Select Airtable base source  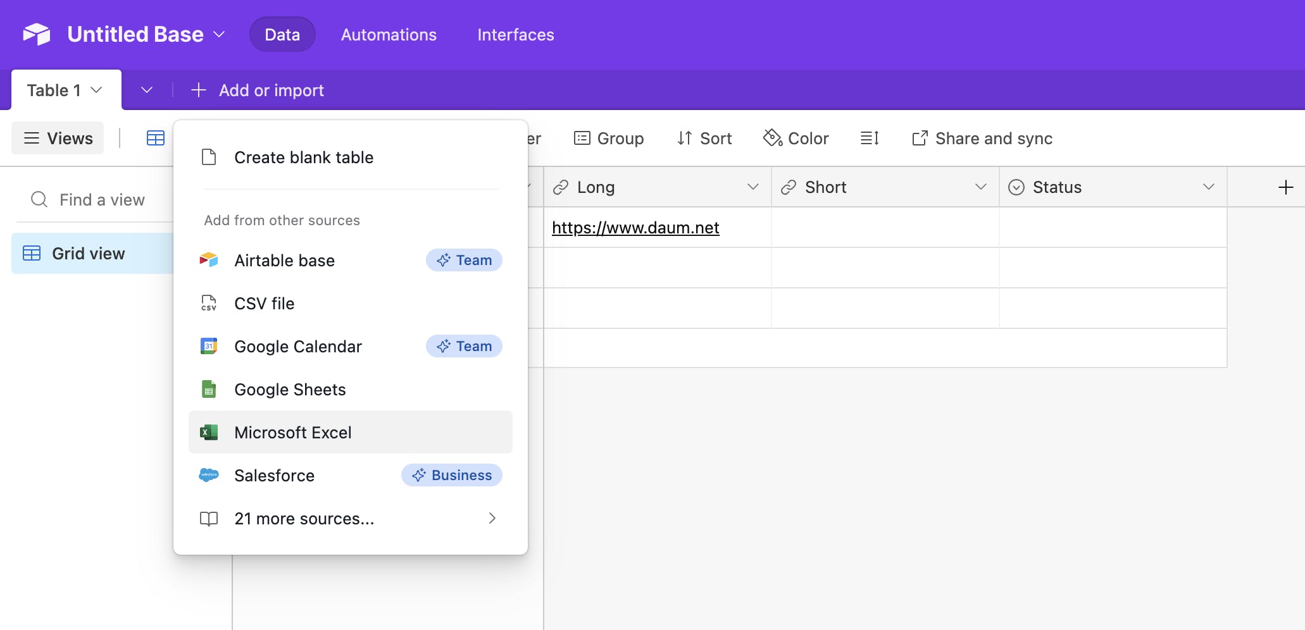[x=351, y=261]
